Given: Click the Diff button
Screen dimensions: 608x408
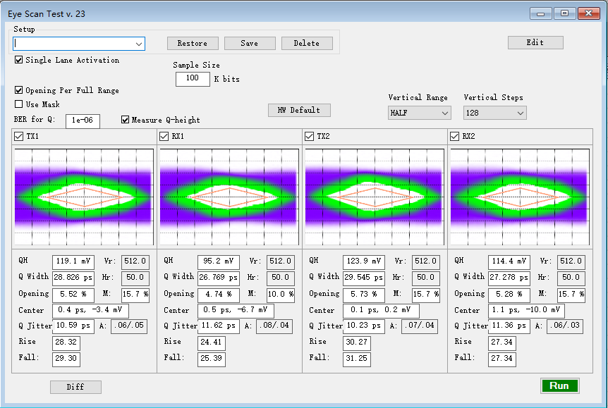Looking at the screenshot, I should [75, 387].
